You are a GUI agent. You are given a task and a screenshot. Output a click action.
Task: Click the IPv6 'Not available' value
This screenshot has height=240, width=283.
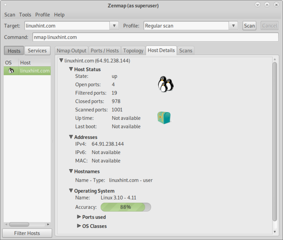tap(106, 152)
